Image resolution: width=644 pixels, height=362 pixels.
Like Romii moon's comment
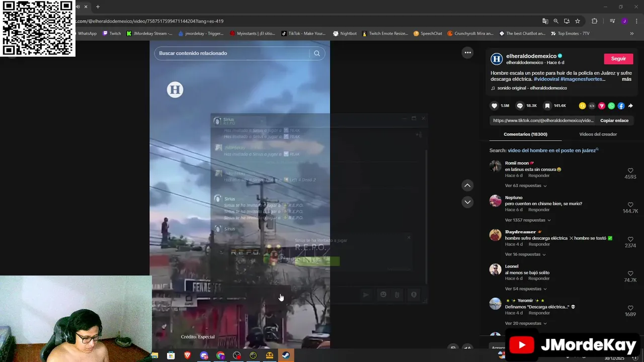pos(630,170)
